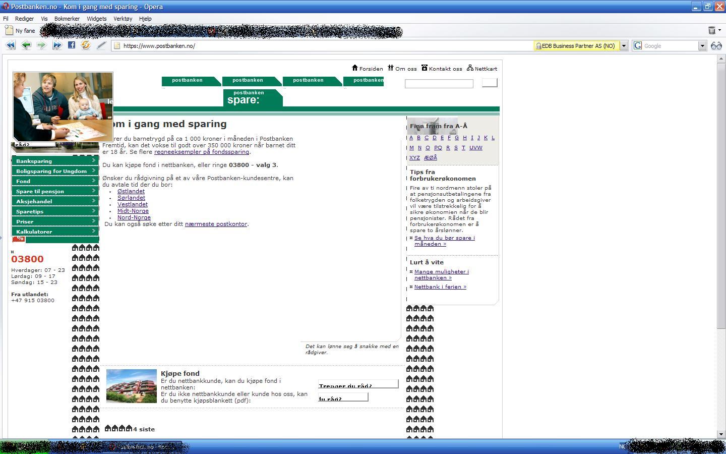Open Mange muligheter i nettbanken link
The image size is (726, 454).
(442, 274)
